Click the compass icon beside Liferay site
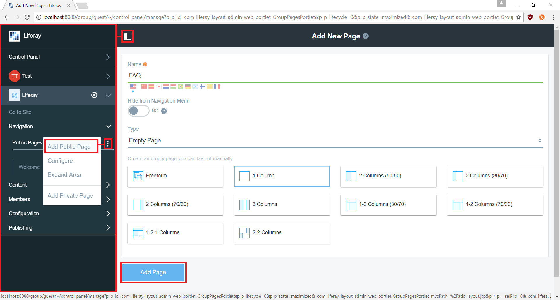 click(x=94, y=95)
